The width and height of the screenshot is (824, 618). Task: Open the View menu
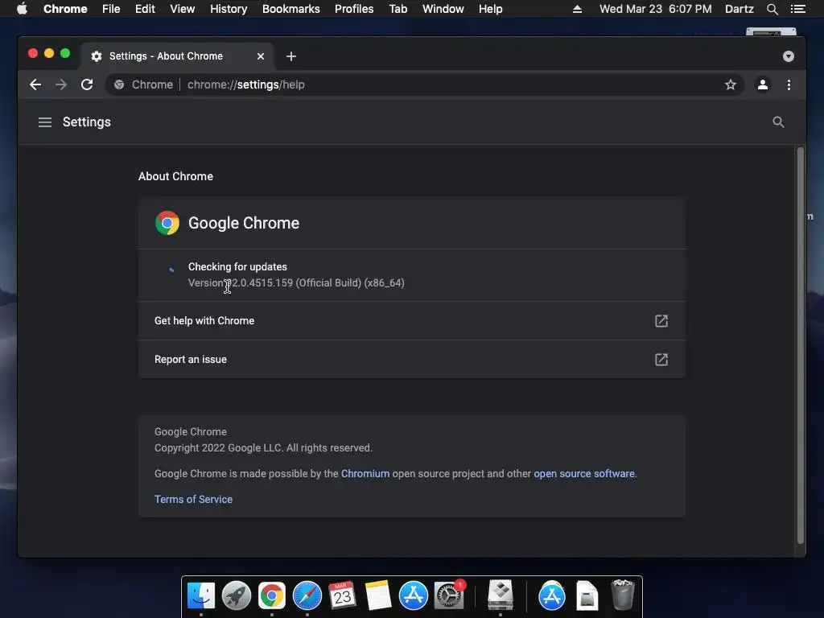183,9
